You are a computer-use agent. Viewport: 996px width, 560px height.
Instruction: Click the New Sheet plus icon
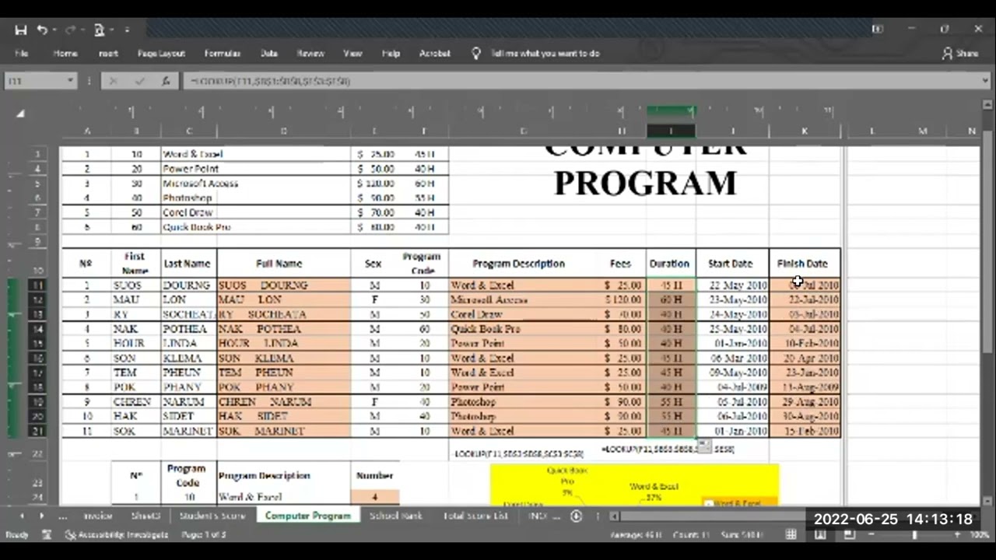(577, 516)
